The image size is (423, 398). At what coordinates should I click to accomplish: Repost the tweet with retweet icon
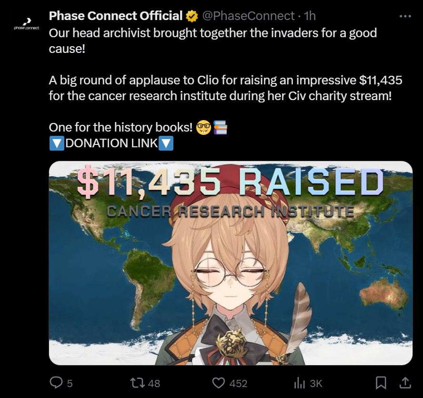[137, 383]
